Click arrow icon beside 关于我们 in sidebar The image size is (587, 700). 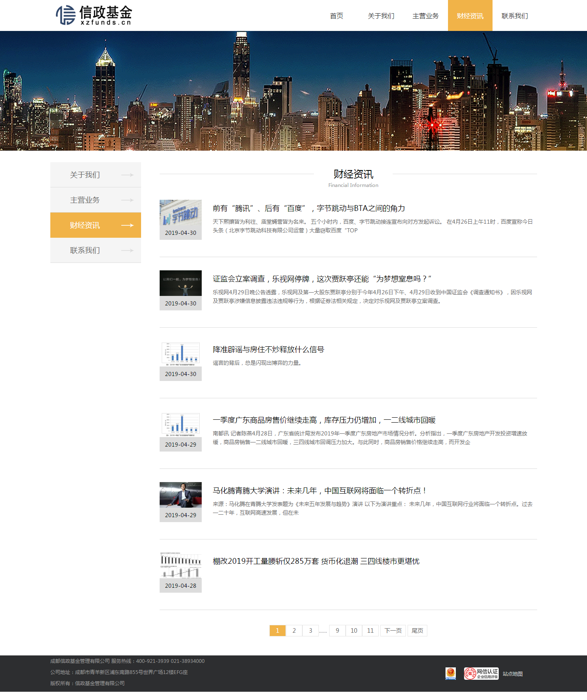tap(127, 175)
